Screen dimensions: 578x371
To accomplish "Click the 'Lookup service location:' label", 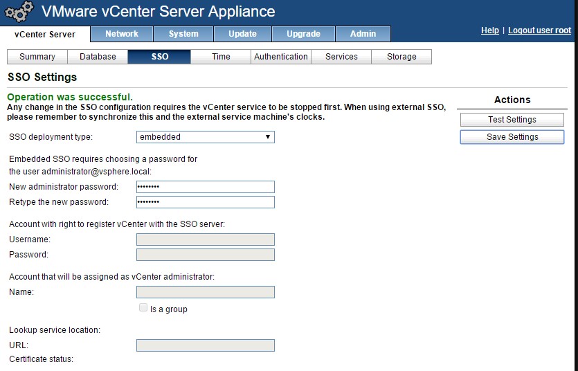I will coord(55,329).
